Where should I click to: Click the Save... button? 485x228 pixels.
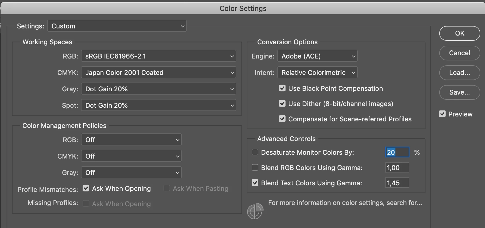[x=459, y=92]
